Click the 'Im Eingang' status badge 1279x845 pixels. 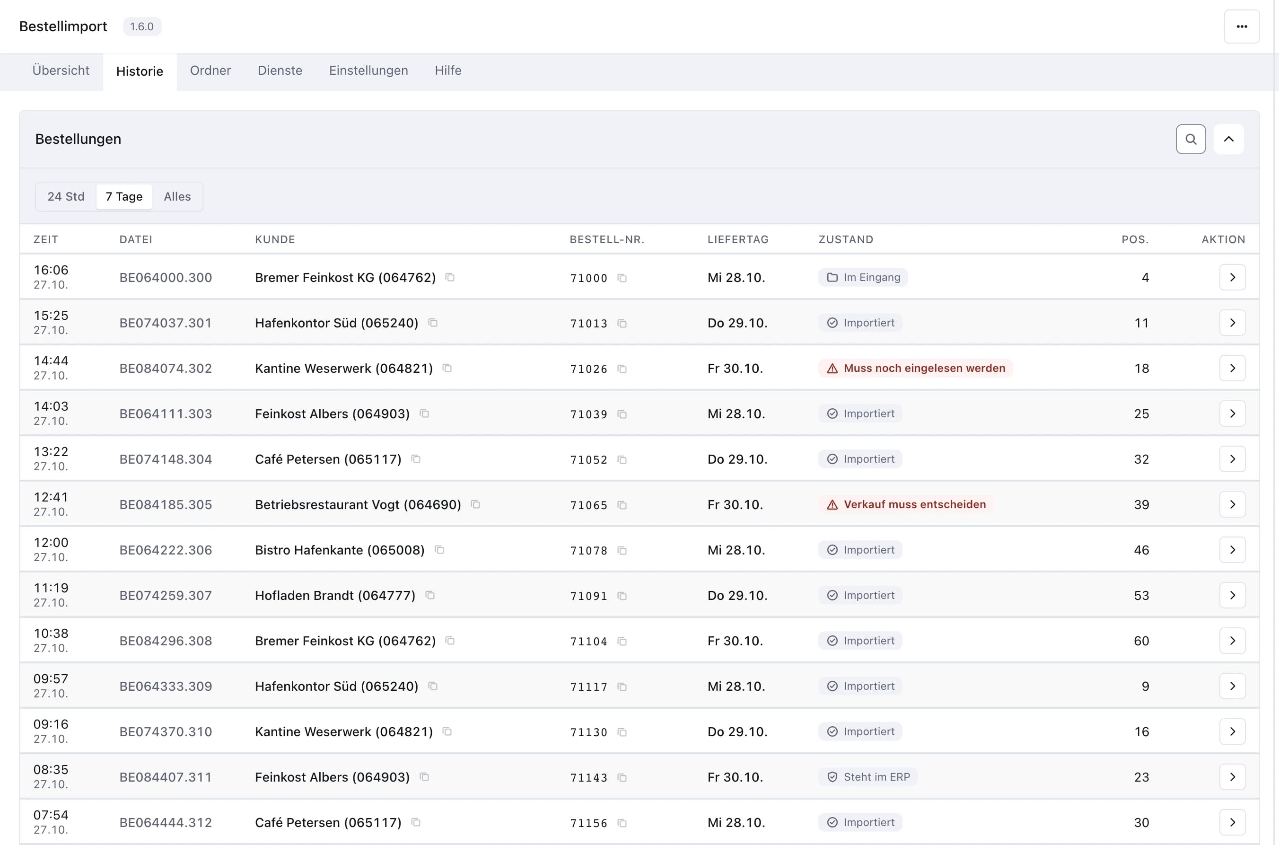click(863, 278)
